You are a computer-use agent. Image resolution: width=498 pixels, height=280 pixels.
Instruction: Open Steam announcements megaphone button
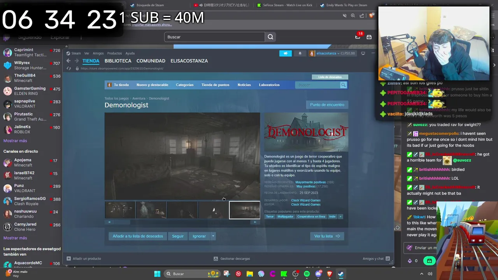pos(286,53)
